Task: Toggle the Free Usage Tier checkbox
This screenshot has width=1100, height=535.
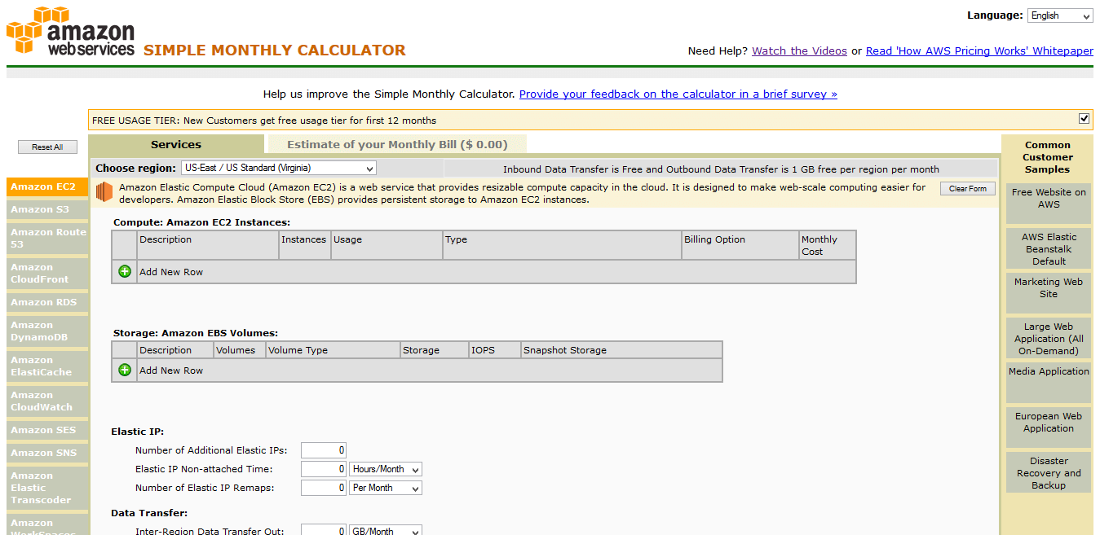Action: pyautogui.click(x=1084, y=119)
